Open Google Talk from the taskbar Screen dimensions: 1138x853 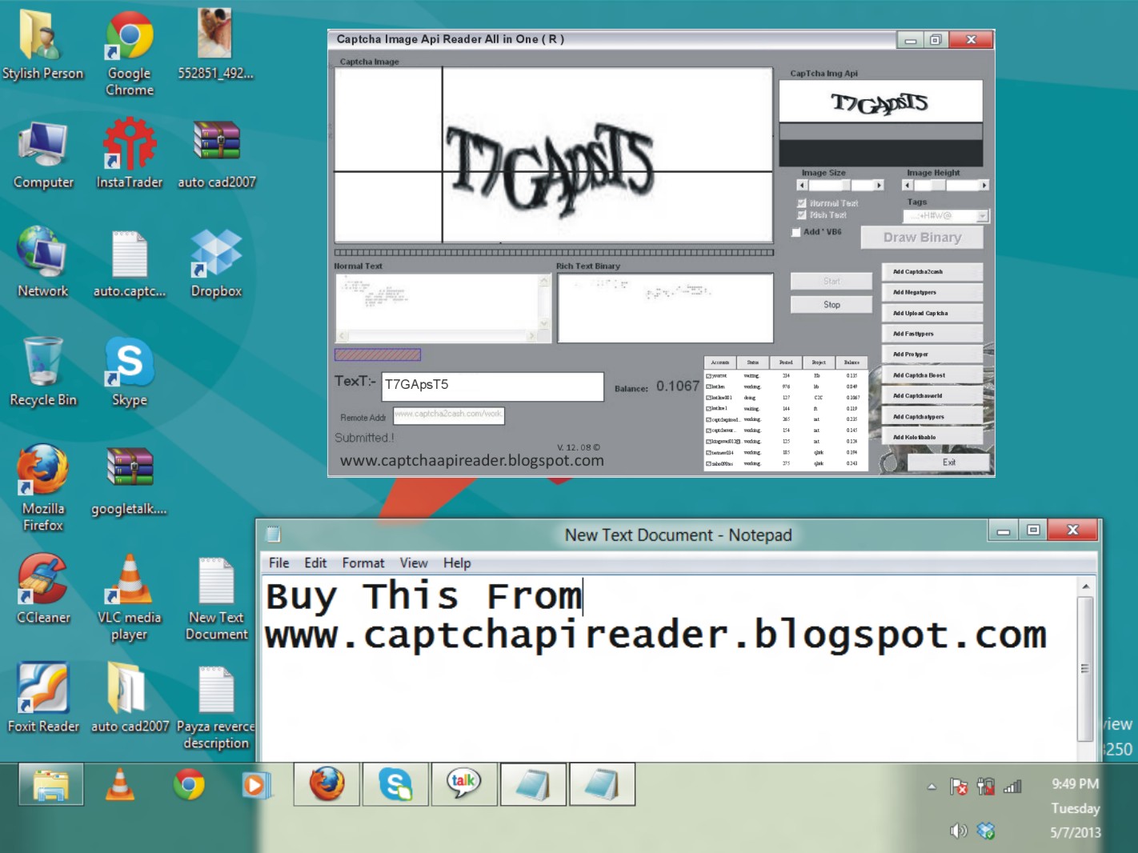(x=464, y=784)
